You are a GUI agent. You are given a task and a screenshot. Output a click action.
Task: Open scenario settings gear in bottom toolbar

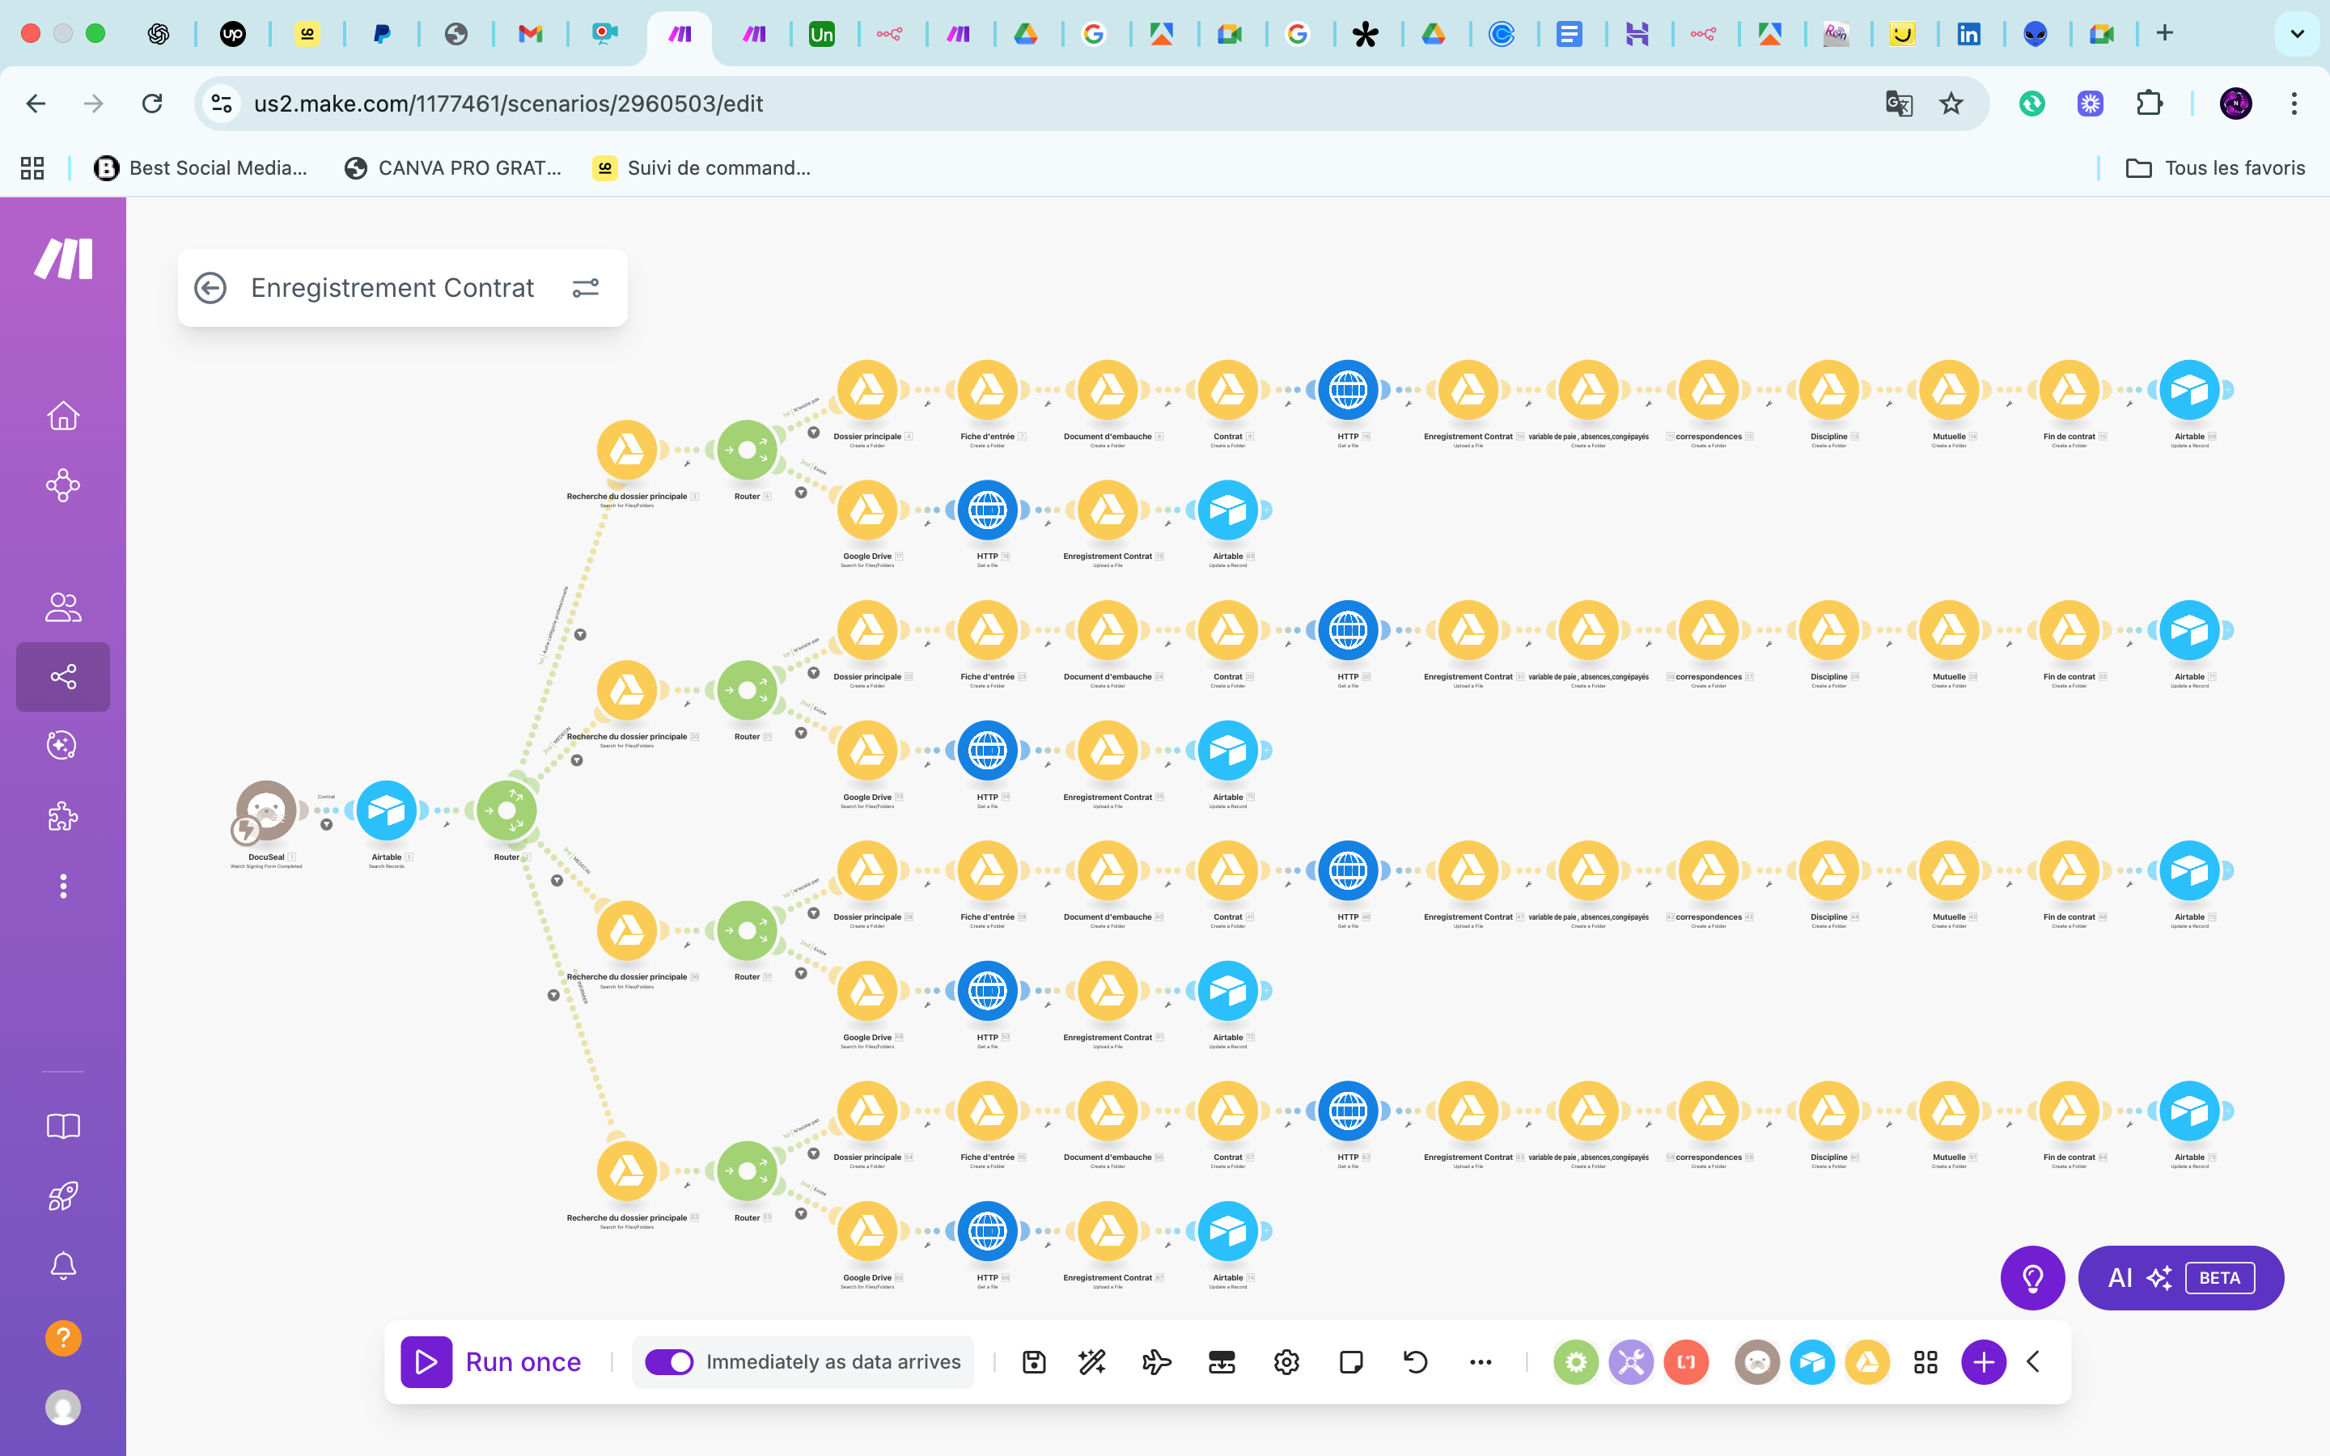tap(1286, 1361)
